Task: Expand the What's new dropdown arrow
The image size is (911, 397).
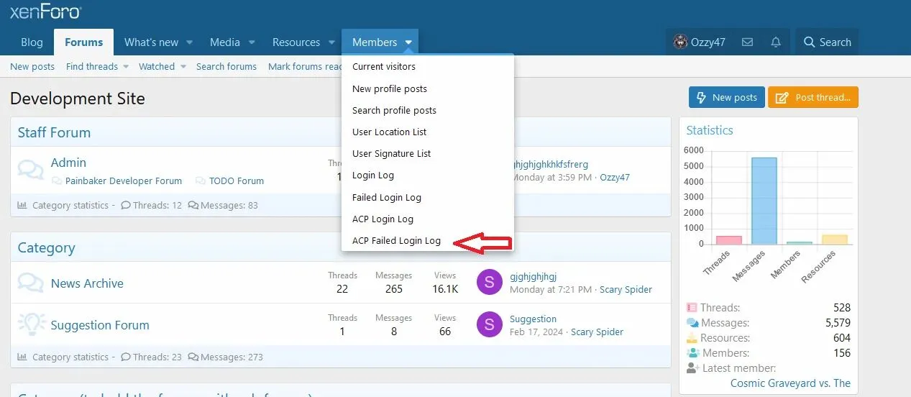Action: 190,42
